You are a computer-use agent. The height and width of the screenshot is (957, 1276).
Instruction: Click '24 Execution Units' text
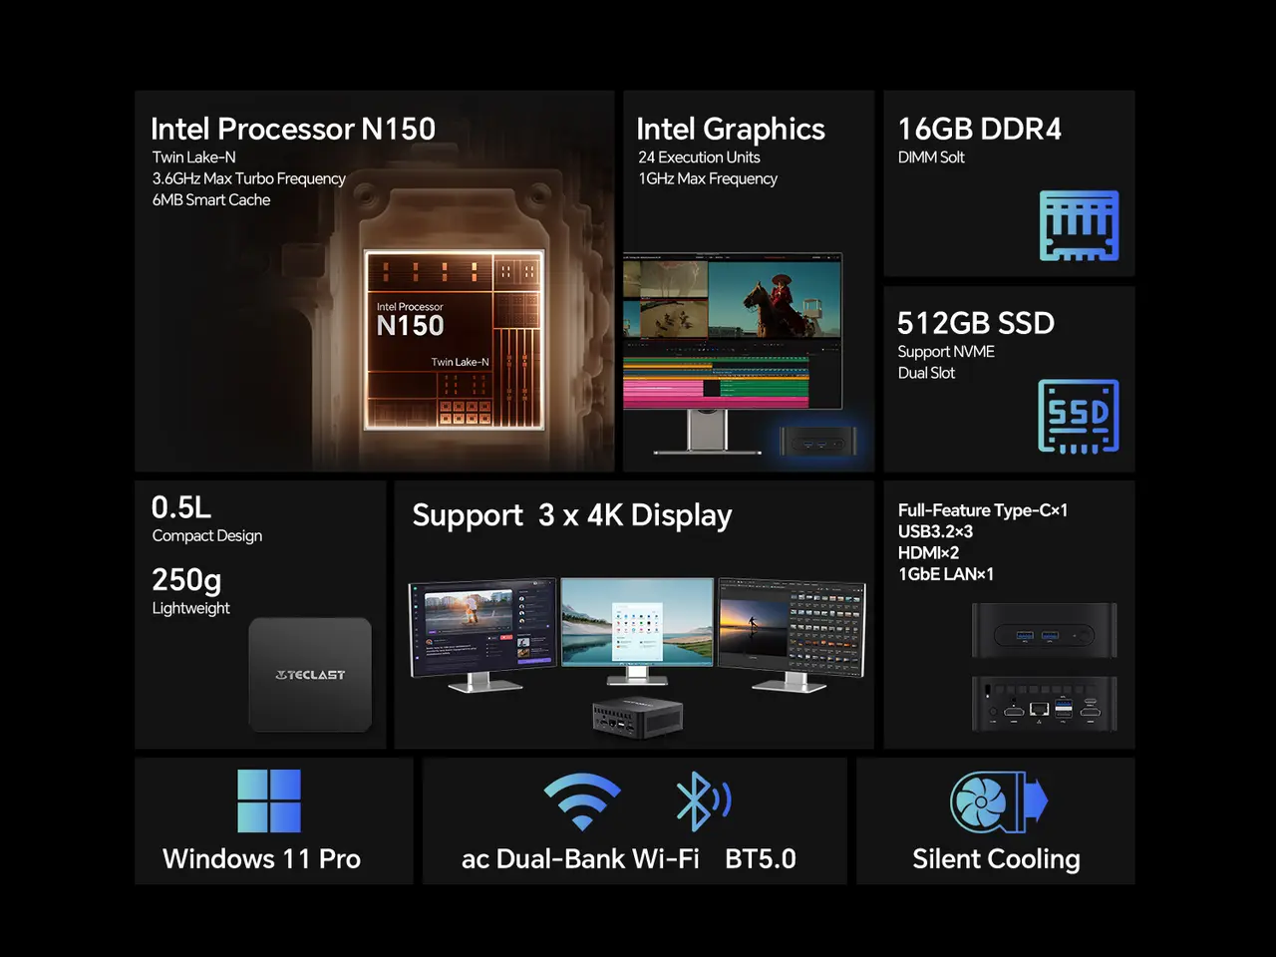699,158
